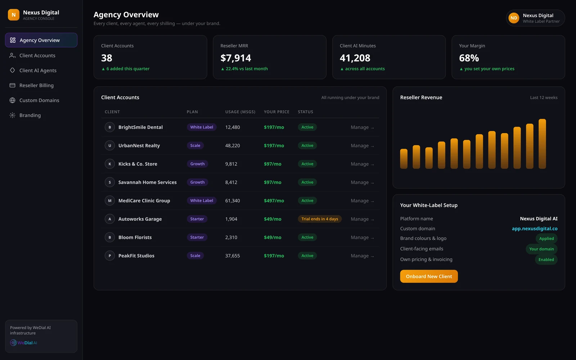Manage the Kicks & Co. Store account
This screenshot has width=576, height=360.
tap(363, 164)
